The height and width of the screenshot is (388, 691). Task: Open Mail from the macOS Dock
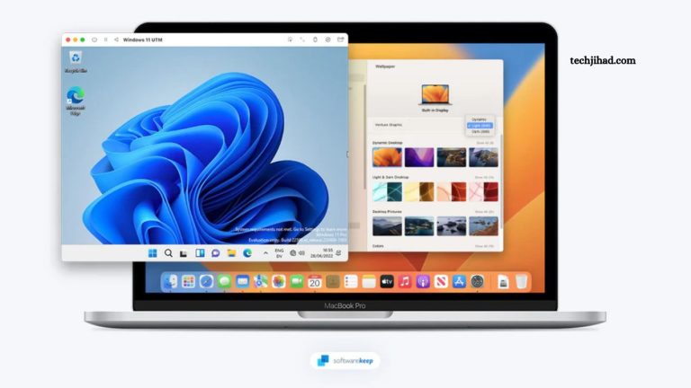(x=242, y=281)
